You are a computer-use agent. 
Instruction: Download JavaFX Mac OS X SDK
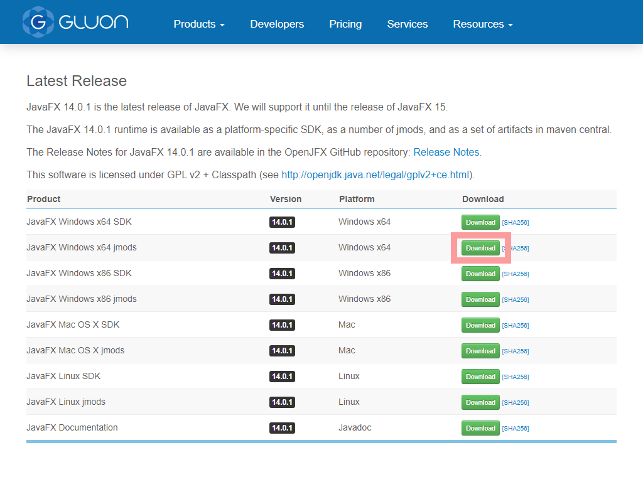click(x=480, y=326)
